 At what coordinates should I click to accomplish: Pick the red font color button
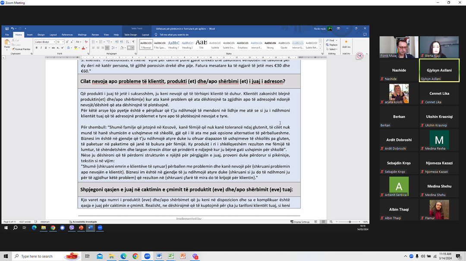83,48
